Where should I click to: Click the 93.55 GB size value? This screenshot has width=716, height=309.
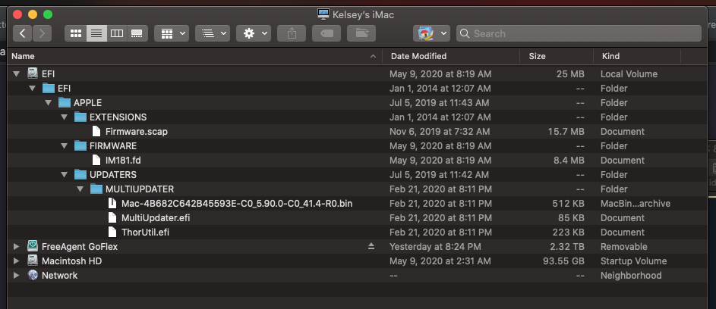(x=564, y=261)
